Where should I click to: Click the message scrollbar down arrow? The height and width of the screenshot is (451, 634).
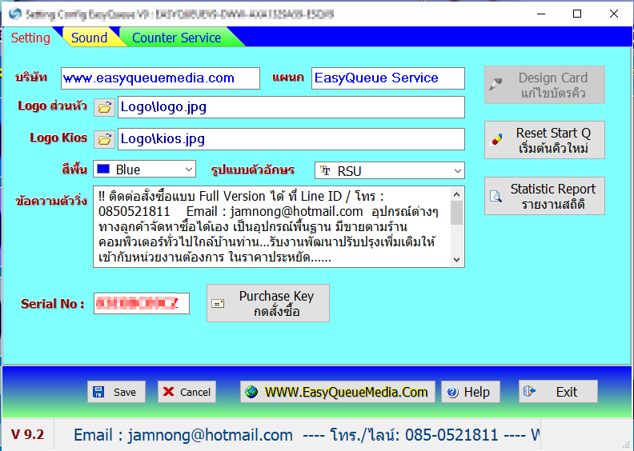[457, 260]
